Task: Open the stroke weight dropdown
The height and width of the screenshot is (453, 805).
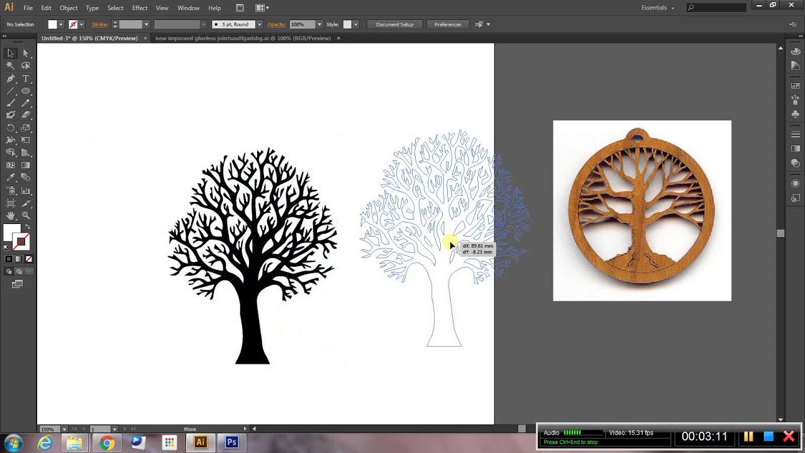Action: point(147,25)
